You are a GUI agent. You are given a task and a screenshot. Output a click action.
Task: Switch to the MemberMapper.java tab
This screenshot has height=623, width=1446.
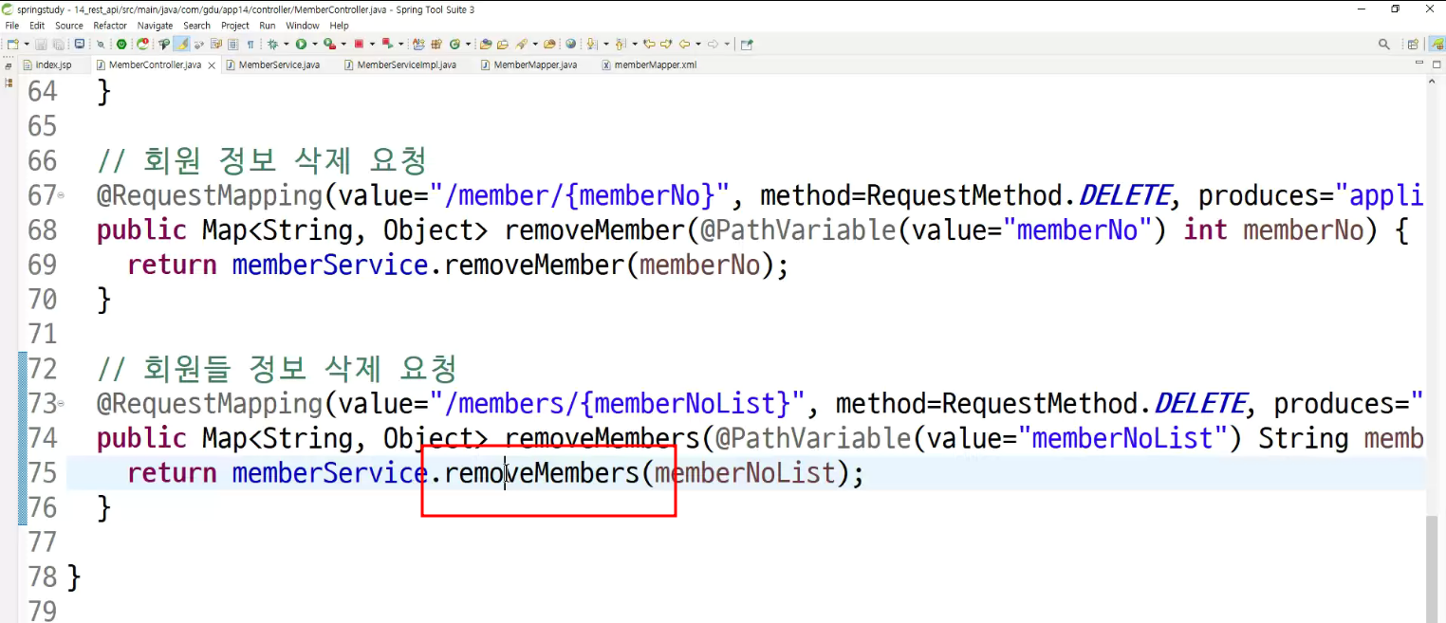(534, 65)
